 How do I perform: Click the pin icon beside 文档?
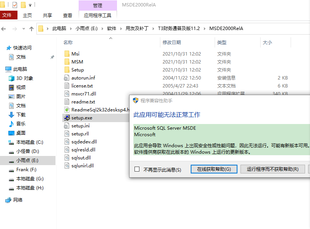click(52, 57)
